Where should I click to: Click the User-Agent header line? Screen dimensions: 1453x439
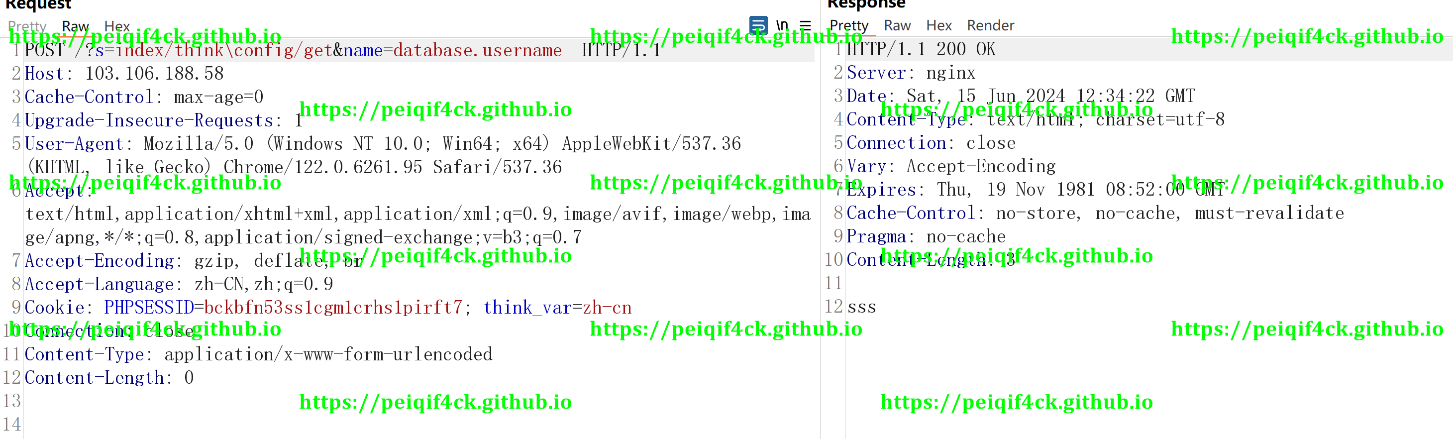pyautogui.click(x=383, y=155)
